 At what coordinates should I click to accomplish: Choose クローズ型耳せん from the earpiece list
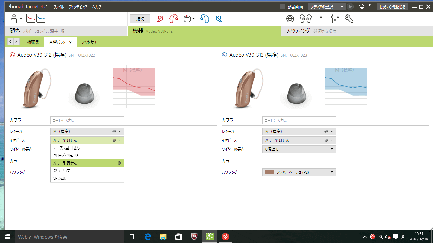click(x=87, y=155)
